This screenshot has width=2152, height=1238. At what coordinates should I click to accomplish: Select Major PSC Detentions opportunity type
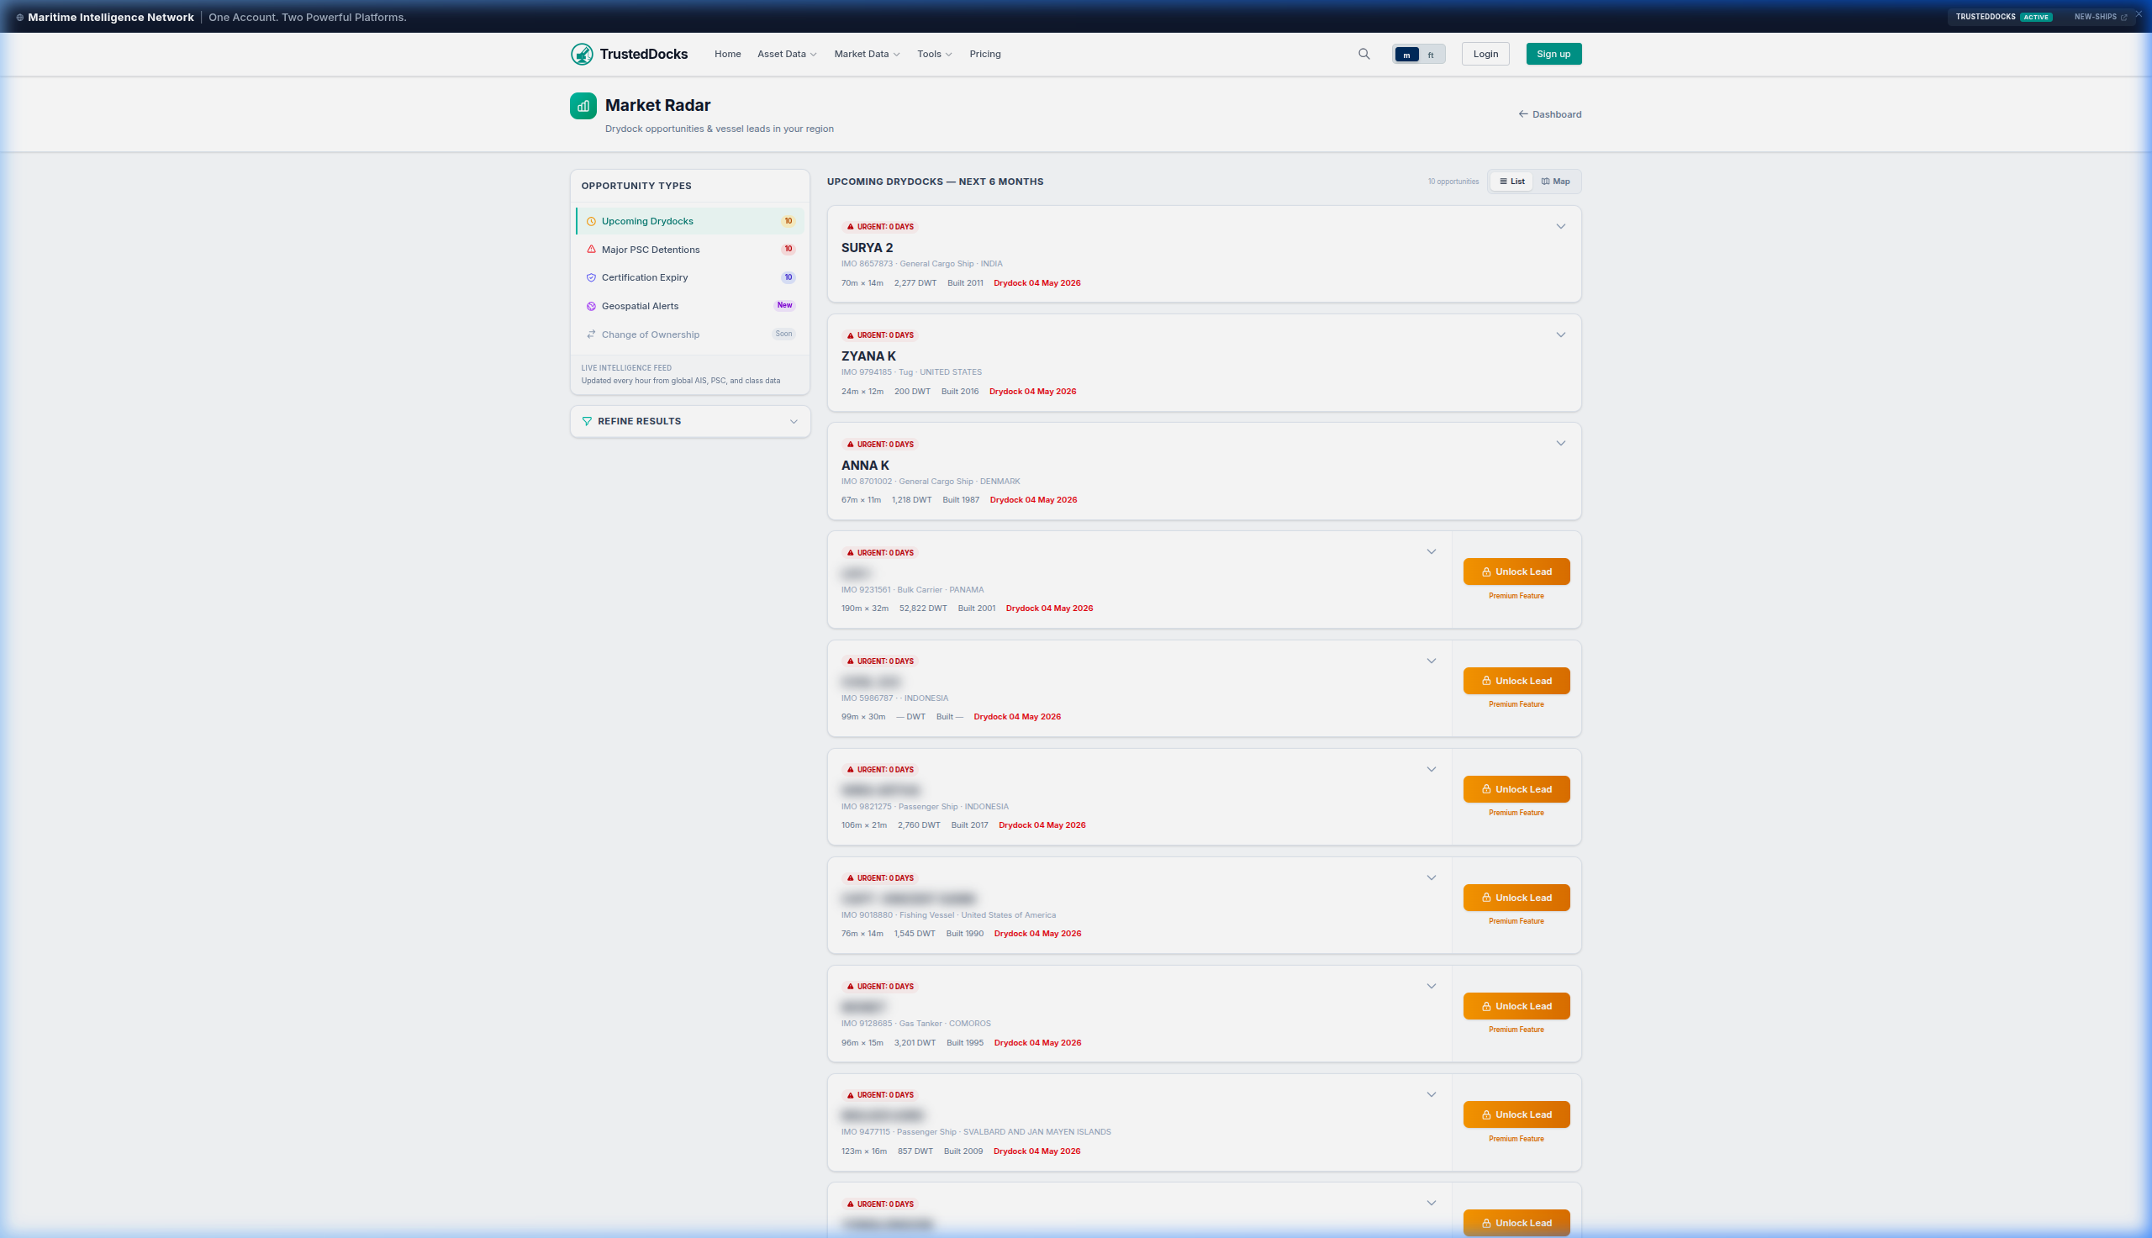coord(689,249)
